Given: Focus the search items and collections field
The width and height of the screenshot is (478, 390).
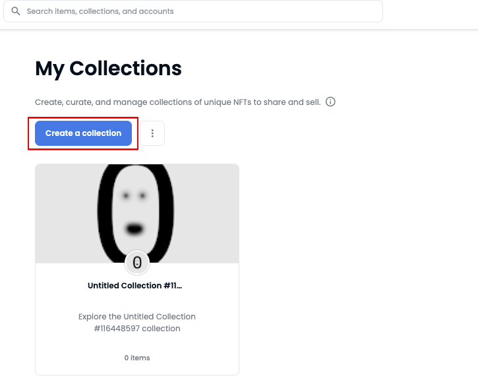Looking at the screenshot, I should click(193, 11).
